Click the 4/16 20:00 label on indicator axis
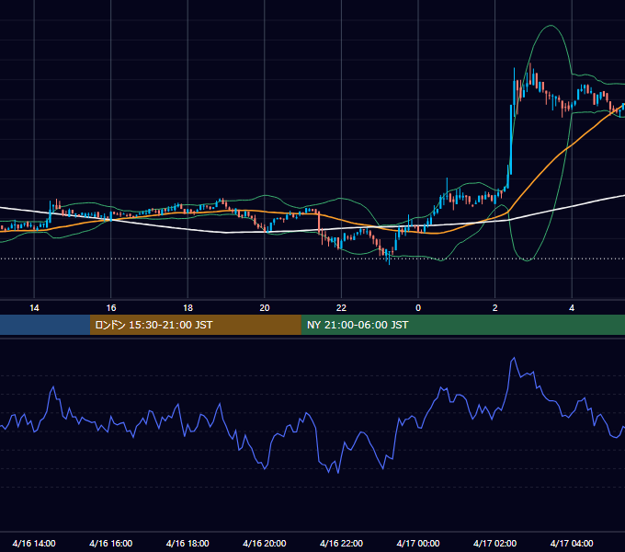Screen dimensions: 625x552 click(x=265, y=543)
